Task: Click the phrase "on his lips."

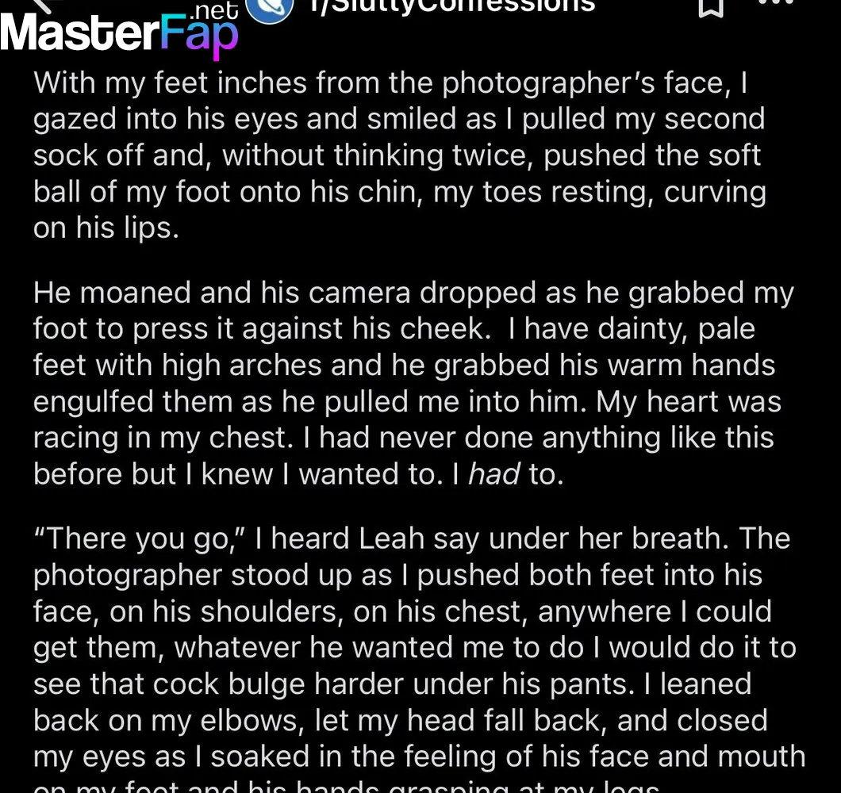Action: click(x=106, y=228)
